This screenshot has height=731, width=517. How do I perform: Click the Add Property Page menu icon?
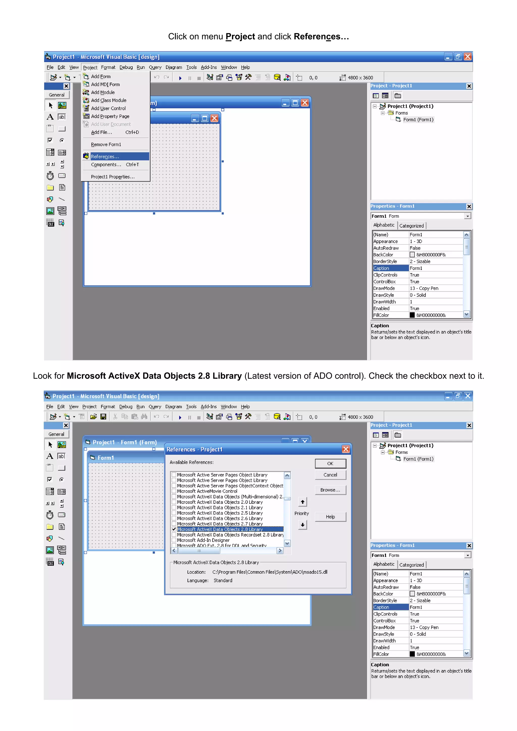pyautogui.click(x=86, y=116)
